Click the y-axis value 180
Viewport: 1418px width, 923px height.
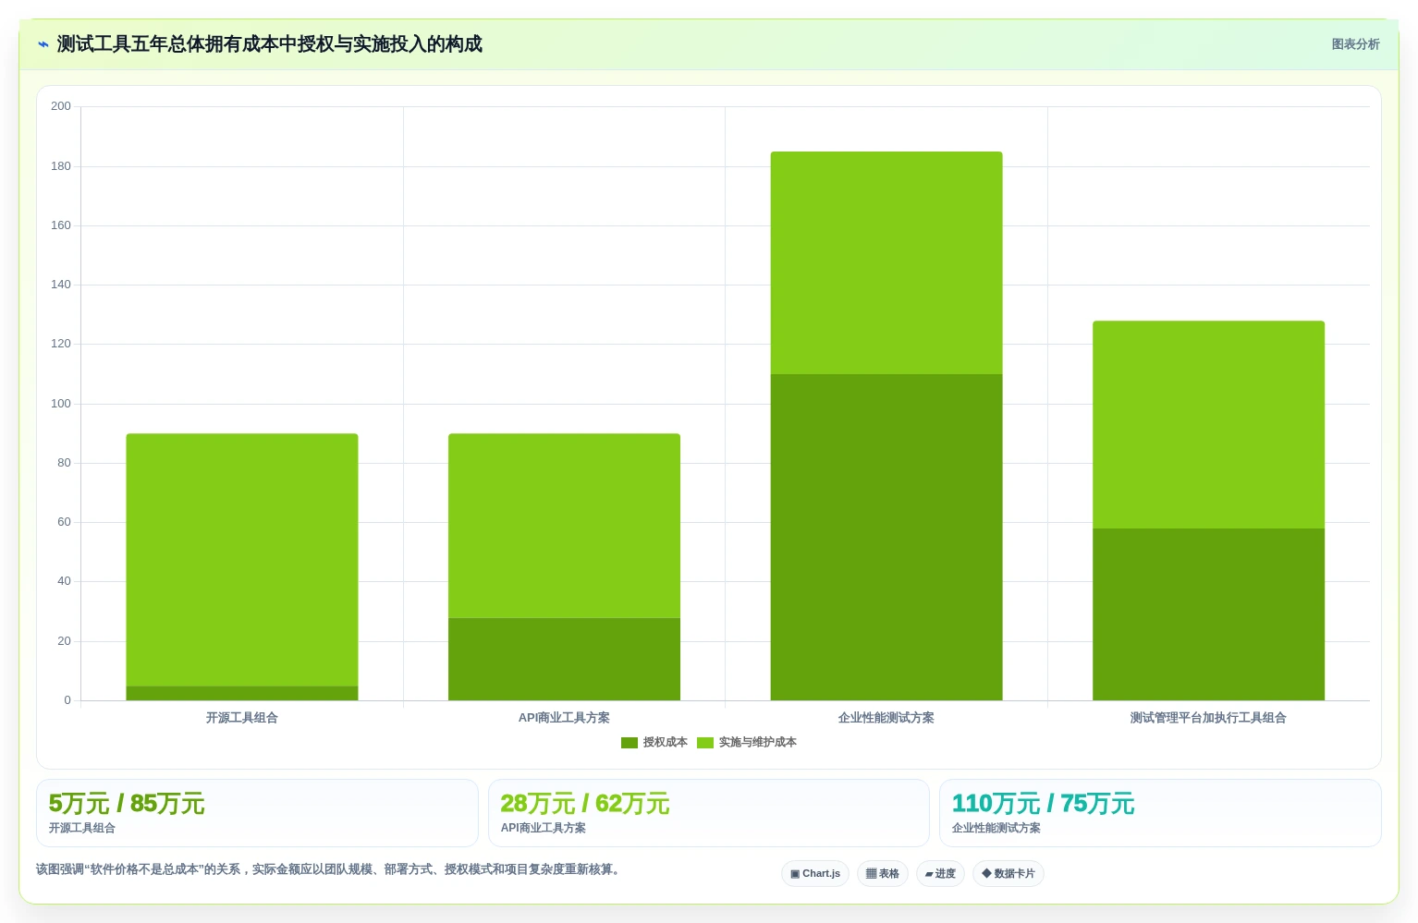(61, 166)
